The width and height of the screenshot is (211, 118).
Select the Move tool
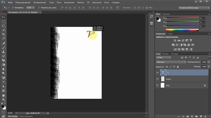4,17
